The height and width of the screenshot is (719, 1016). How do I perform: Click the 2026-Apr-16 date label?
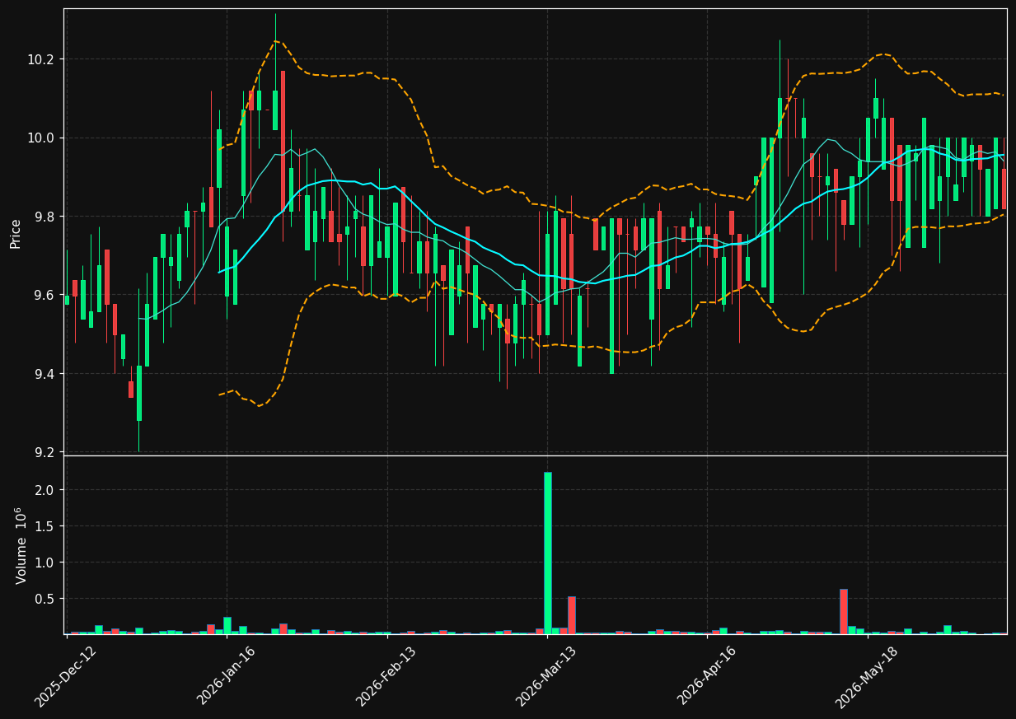coord(708,676)
